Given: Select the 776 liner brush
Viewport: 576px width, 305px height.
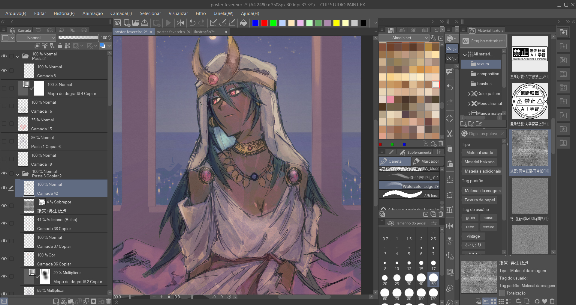Looking at the screenshot, I should [x=409, y=195].
